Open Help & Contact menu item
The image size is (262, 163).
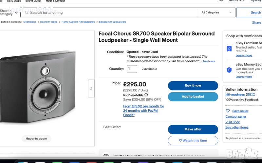coord(55,1)
